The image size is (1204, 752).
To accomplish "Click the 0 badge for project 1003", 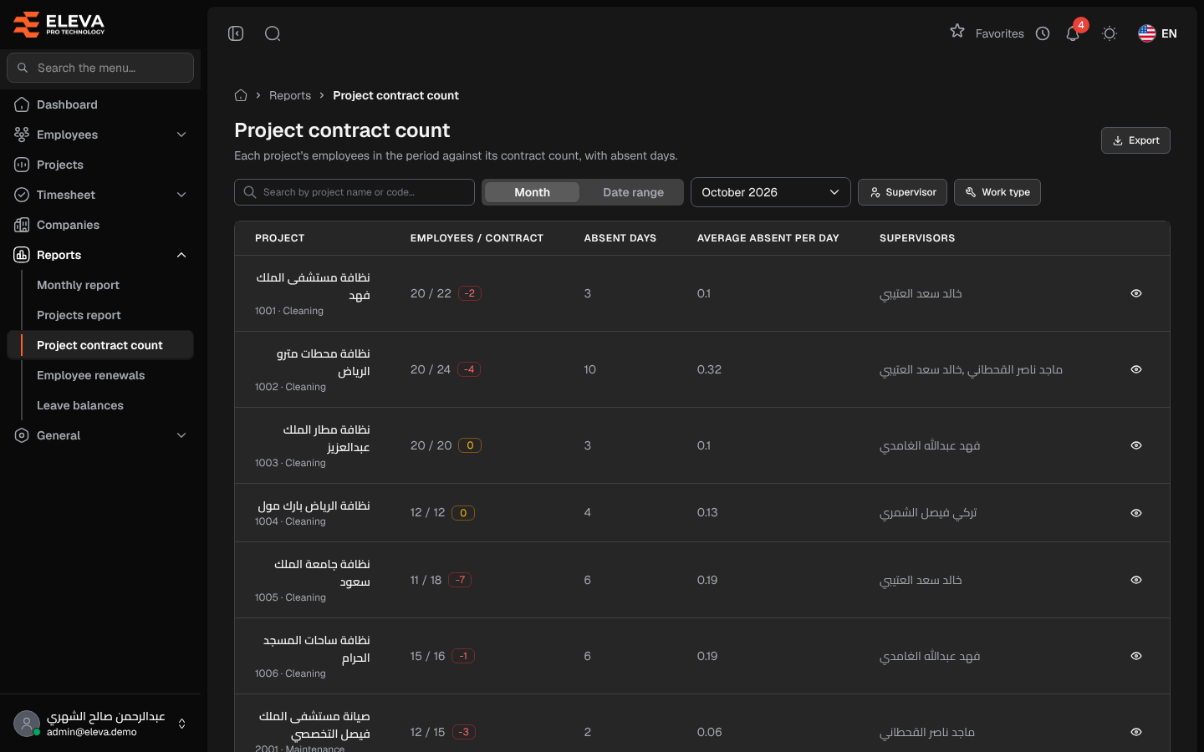I will tap(470, 445).
